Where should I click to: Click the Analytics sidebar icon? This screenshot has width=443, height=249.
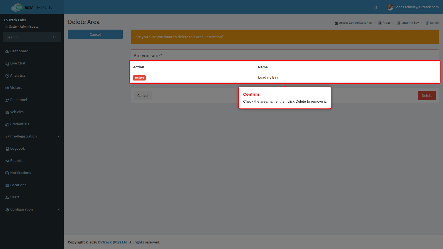coord(7,76)
